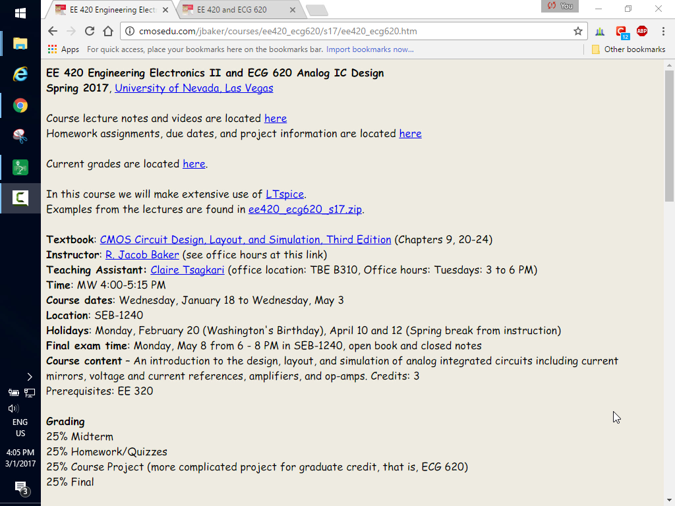Image resolution: width=675 pixels, height=506 pixels.
Task: Reload the current page
Action: tap(90, 31)
